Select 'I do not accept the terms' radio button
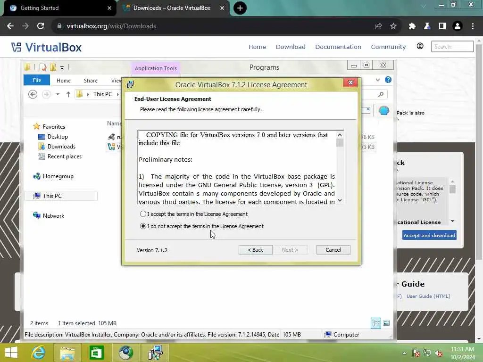Viewport: 483px width, 362px height. click(143, 226)
